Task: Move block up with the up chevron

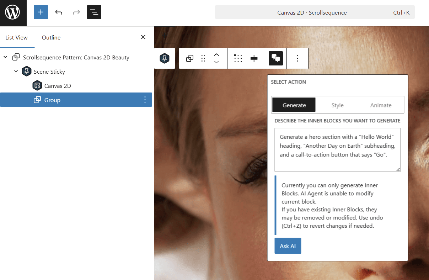Action: 216,55
